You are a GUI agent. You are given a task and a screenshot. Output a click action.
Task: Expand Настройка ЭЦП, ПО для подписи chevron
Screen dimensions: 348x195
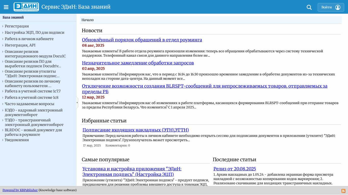3,32
